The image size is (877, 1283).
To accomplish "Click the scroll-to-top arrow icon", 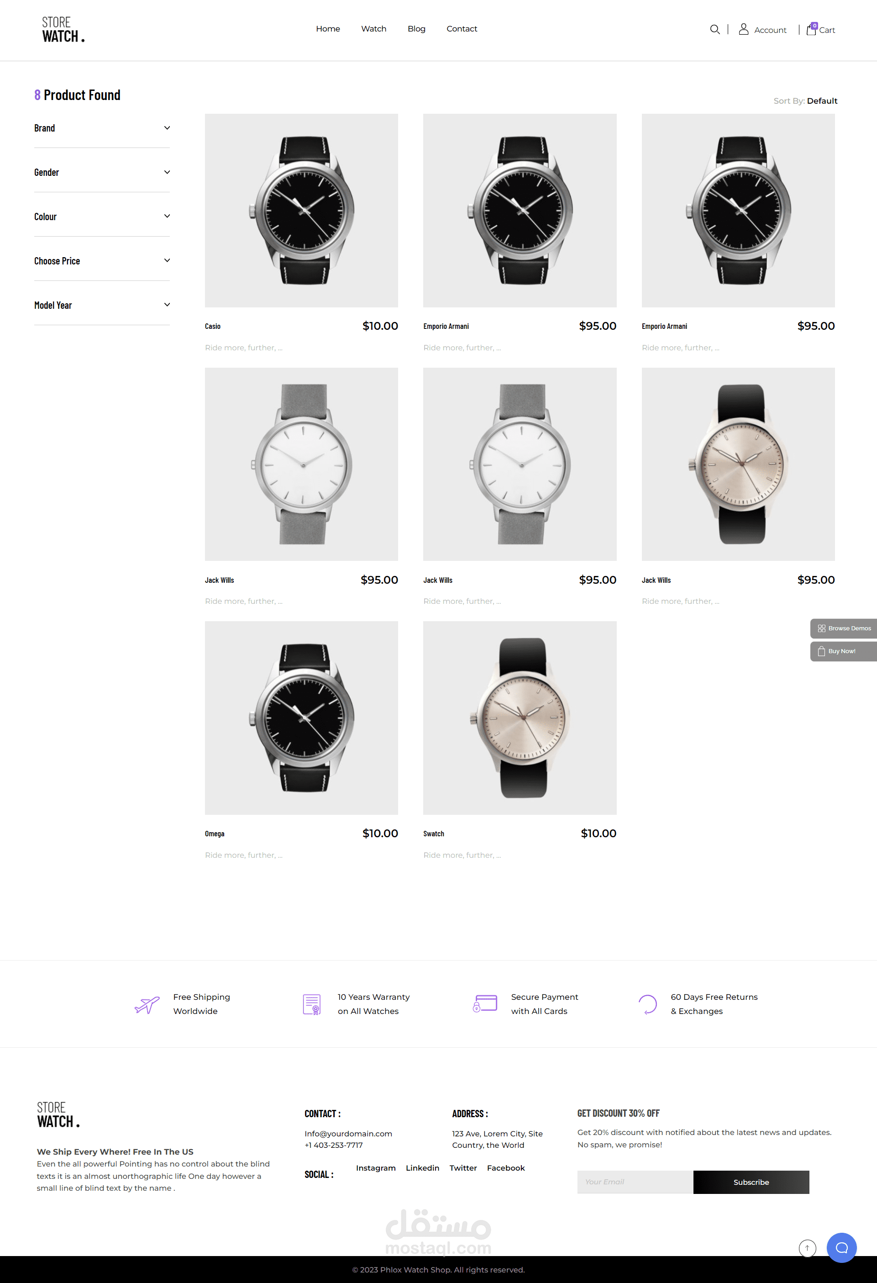I will [807, 1248].
